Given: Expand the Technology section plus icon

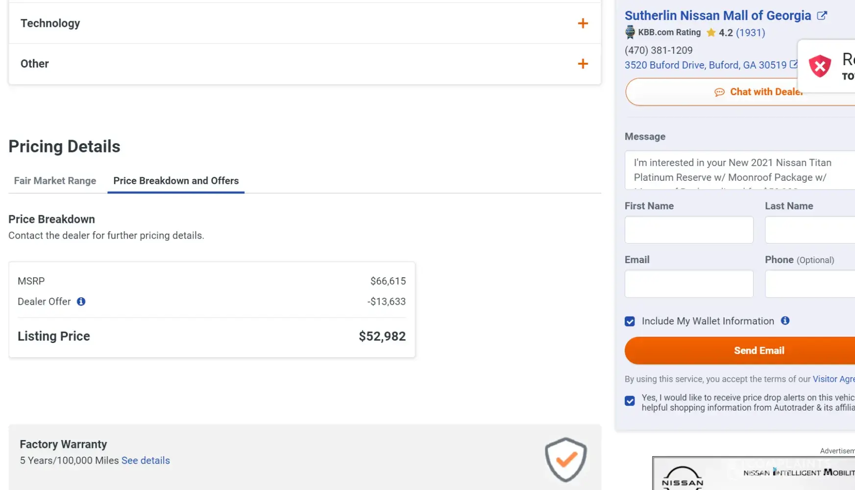Looking at the screenshot, I should pos(583,24).
